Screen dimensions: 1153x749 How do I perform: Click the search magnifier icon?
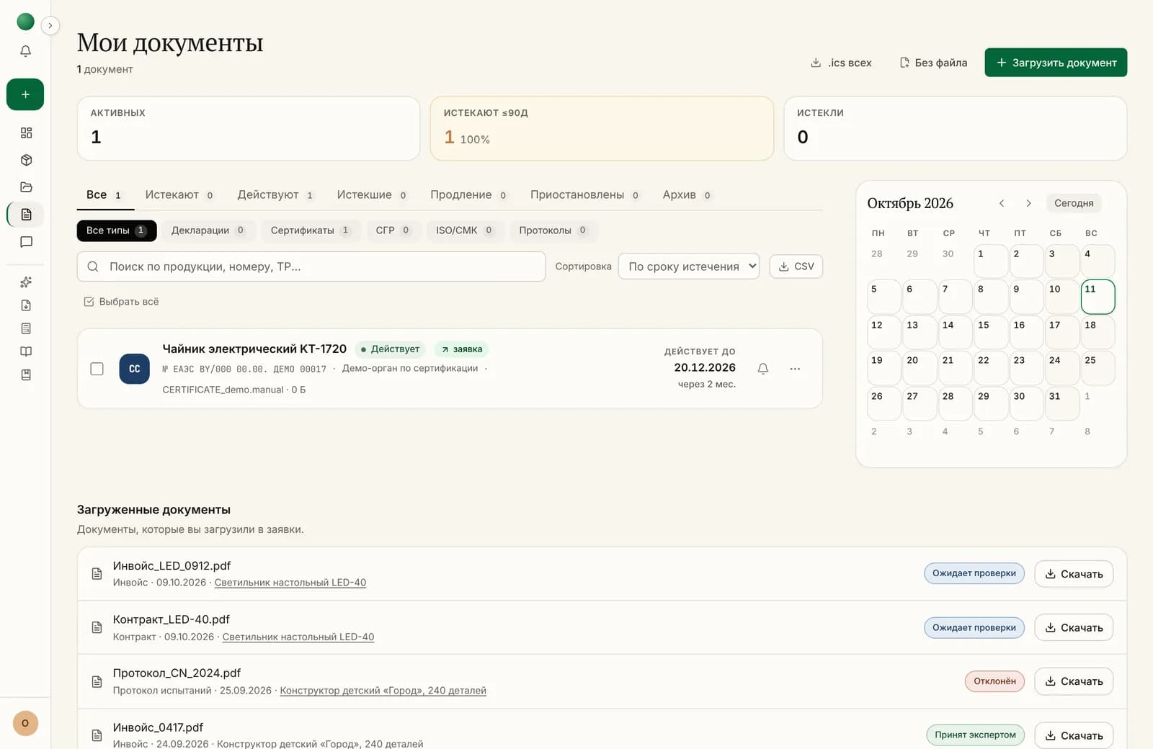point(93,266)
